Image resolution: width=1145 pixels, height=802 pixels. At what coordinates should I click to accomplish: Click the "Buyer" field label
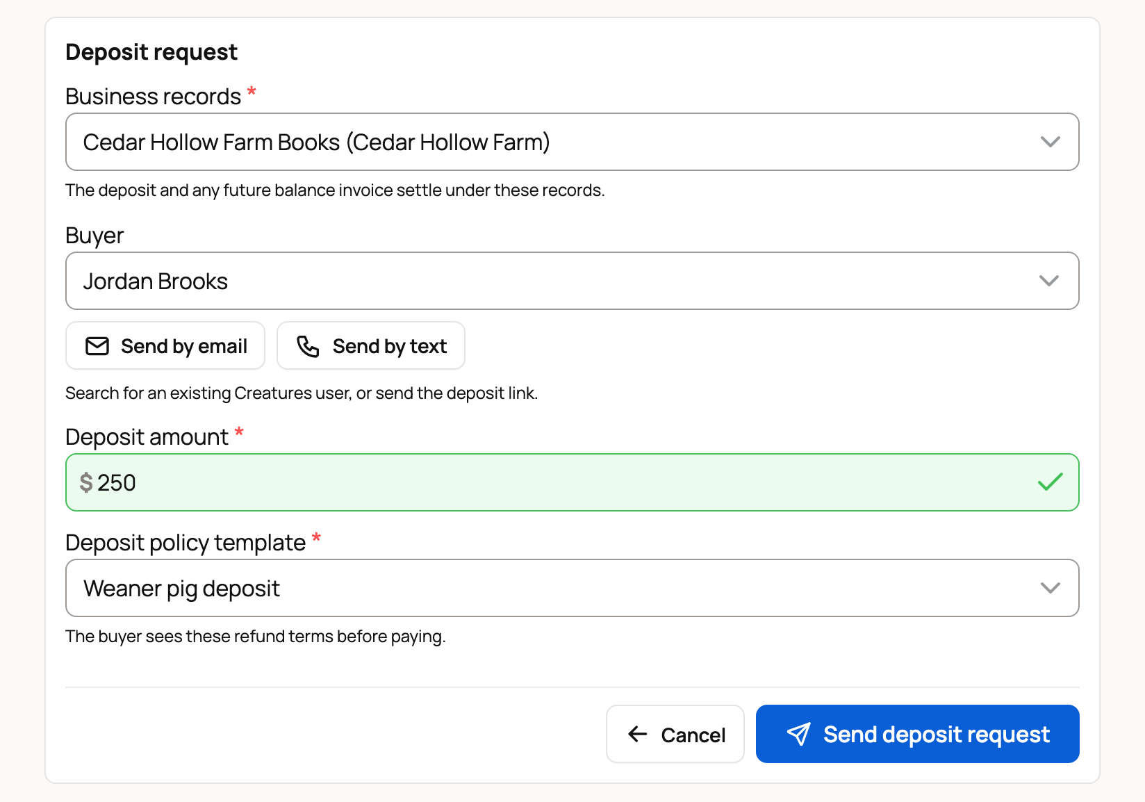(94, 236)
